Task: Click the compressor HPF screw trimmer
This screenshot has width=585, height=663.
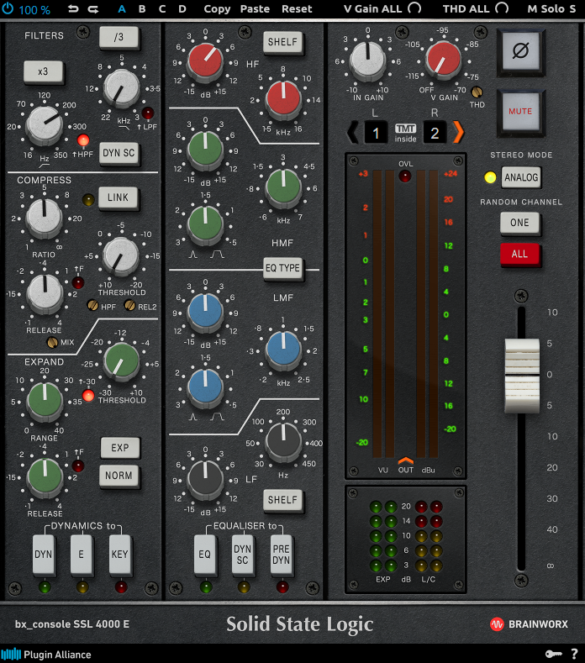Action: [92, 305]
